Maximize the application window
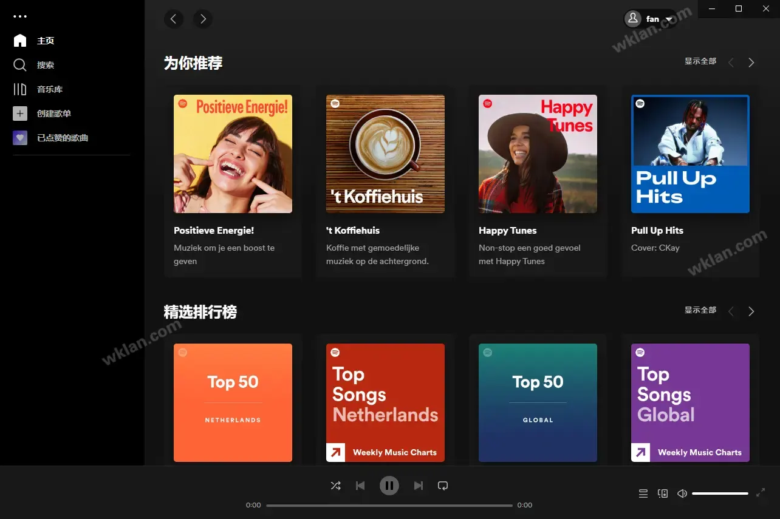The height and width of the screenshot is (519, 780). 739,8
